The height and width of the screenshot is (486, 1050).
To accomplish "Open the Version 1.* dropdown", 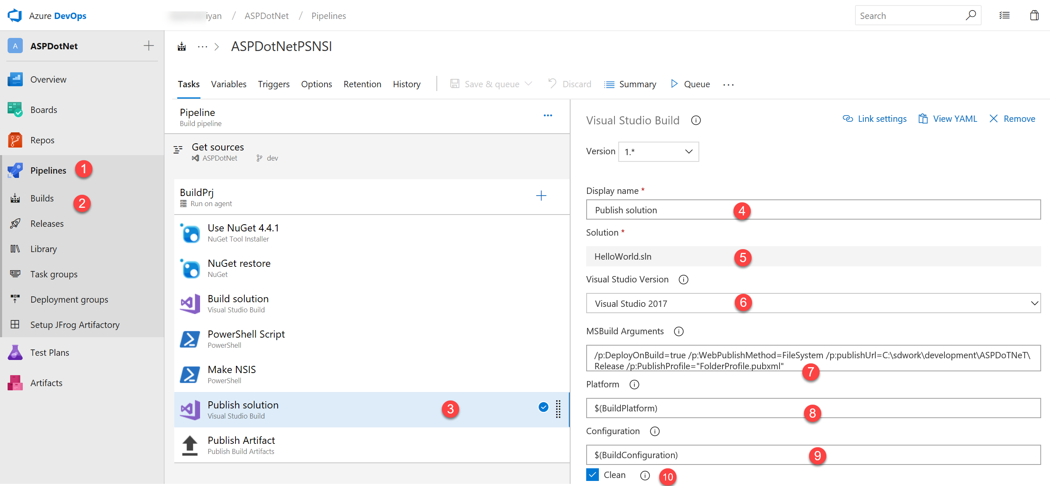I will pos(658,152).
